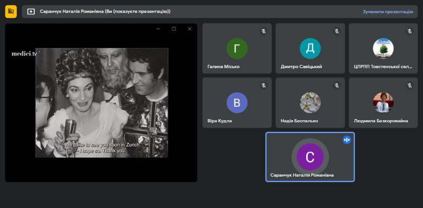This screenshot has height=208, width=423.
Task: Click muted mic icon on Галина Місько tile
Action: click(263, 31)
